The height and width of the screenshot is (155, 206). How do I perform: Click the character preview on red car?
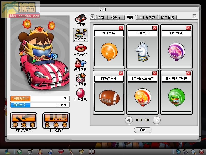coord(40,53)
